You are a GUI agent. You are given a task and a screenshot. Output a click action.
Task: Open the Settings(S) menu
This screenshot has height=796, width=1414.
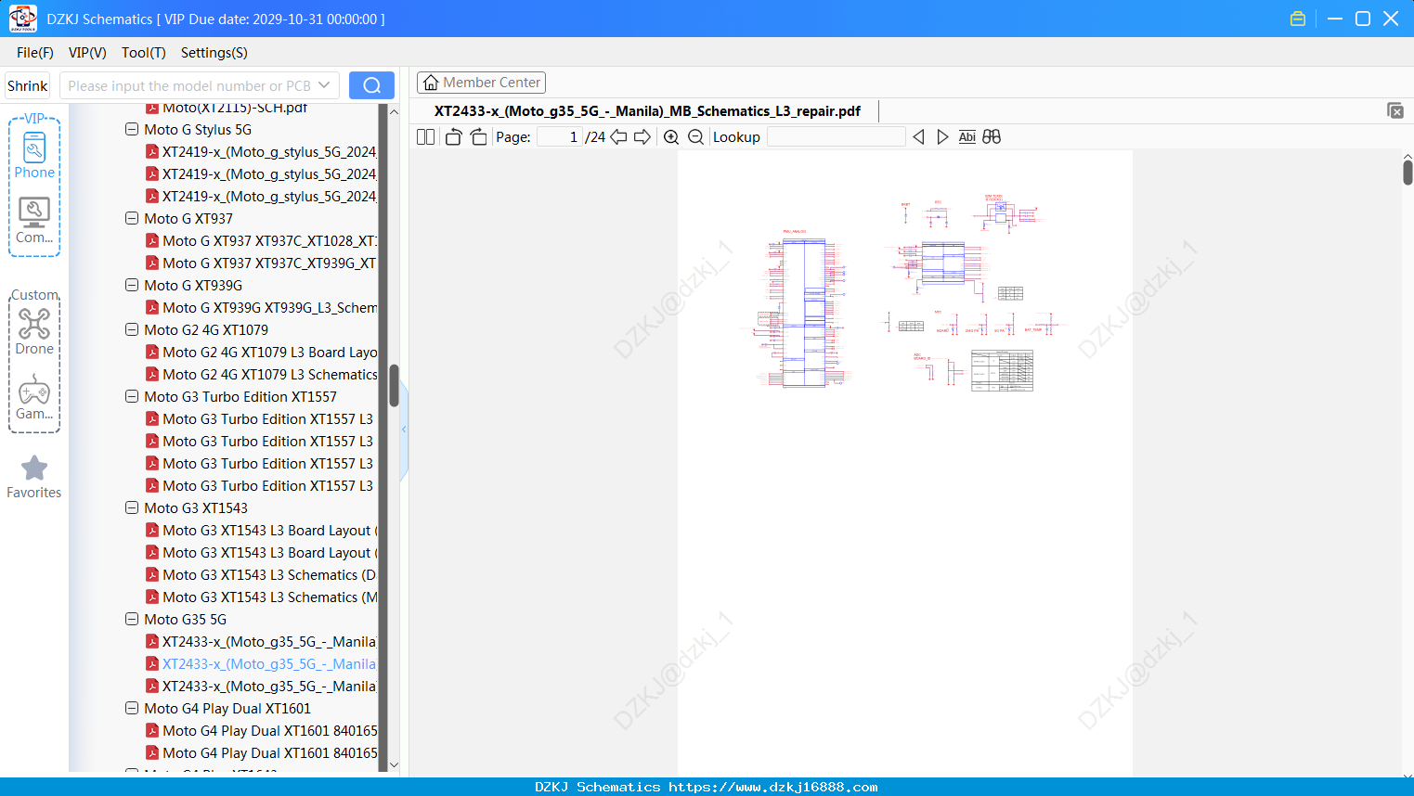[214, 53]
